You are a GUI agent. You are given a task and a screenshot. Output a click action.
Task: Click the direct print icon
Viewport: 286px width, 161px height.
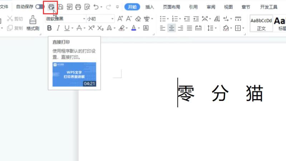tap(51, 7)
